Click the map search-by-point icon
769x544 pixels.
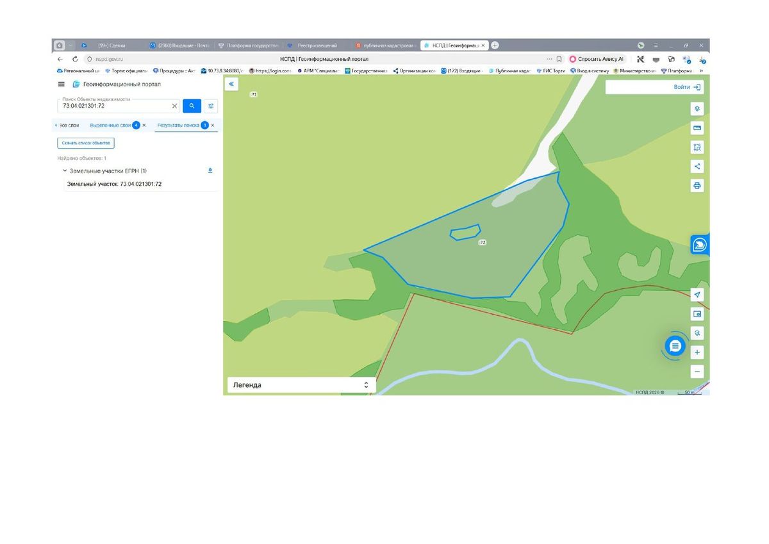click(697, 333)
